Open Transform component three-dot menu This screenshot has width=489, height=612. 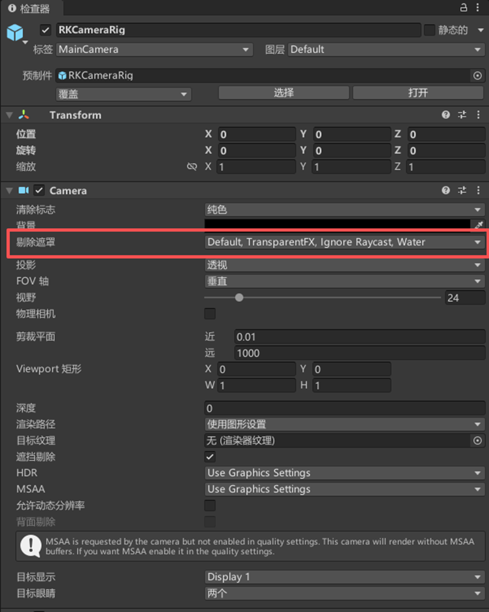(x=478, y=115)
